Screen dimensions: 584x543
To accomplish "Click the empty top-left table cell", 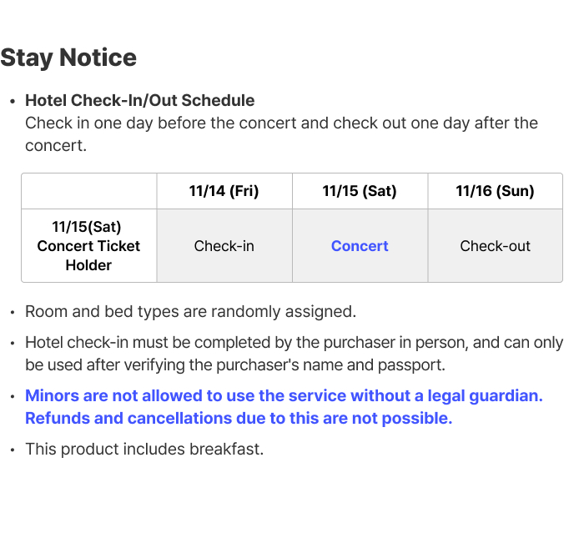I will click(89, 191).
